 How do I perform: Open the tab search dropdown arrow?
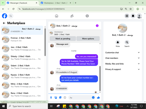tap(3, 3)
